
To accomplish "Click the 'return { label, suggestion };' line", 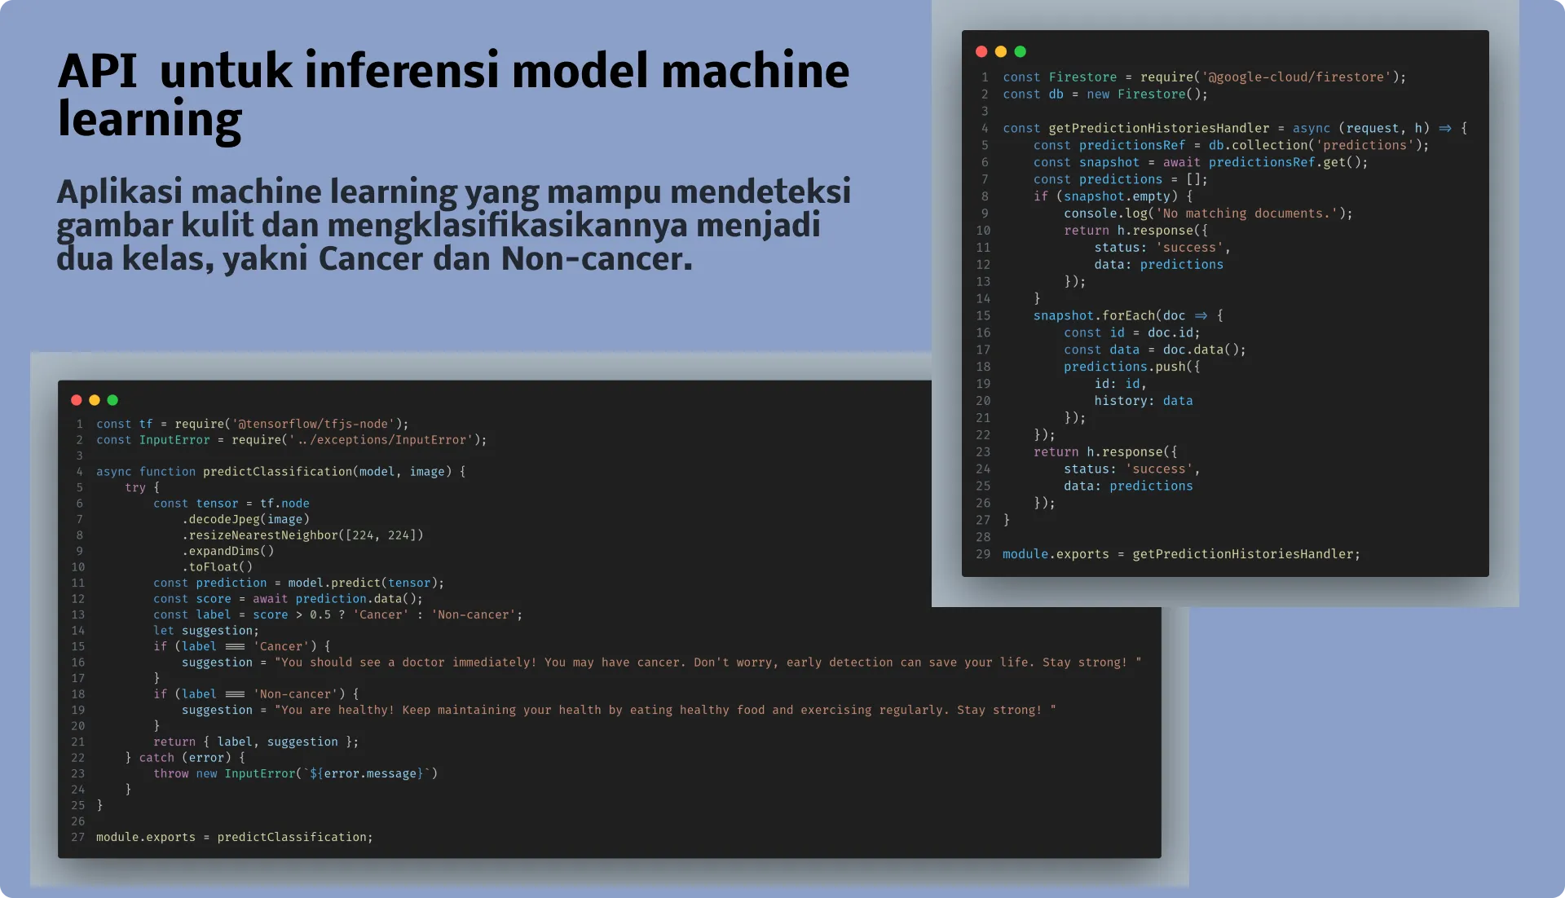I will pos(256,742).
